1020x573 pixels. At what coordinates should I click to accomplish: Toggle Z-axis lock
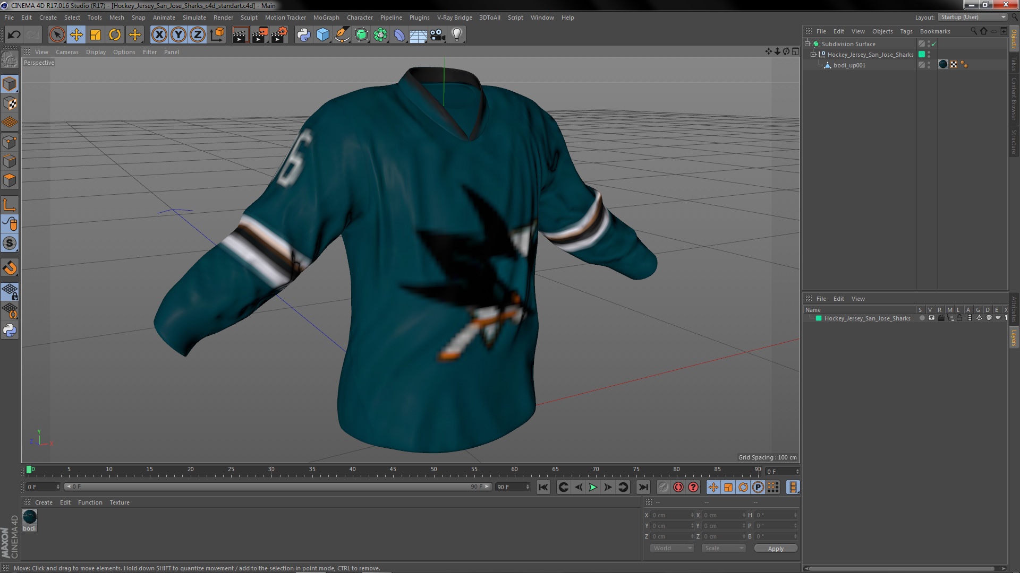pos(198,35)
